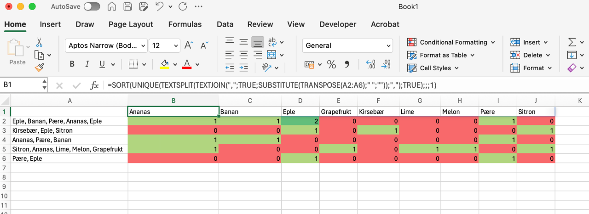This screenshot has width=589, height=214.
Task: Open the Page Layout tab
Action: pyautogui.click(x=131, y=24)
